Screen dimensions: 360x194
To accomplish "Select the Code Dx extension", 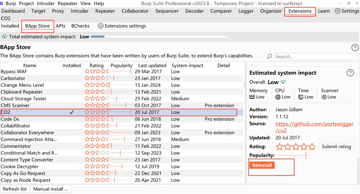I will [x=122, y=119].
